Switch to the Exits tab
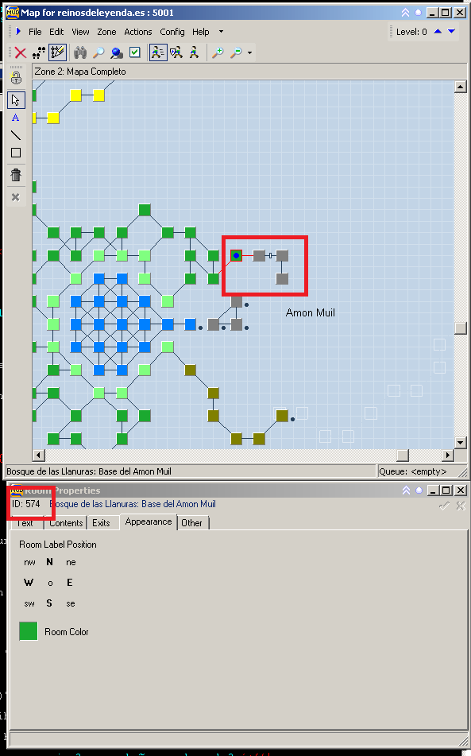 click(x=101, y=523)
